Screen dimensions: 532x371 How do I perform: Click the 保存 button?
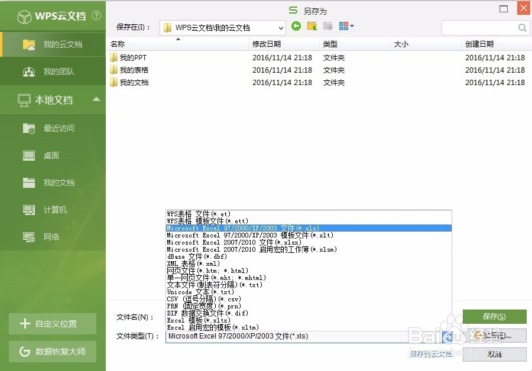point(495,316)
